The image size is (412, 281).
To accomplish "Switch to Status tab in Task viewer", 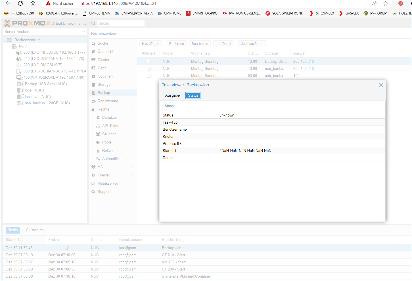I will pyautogui.click(x=193, y=95).
